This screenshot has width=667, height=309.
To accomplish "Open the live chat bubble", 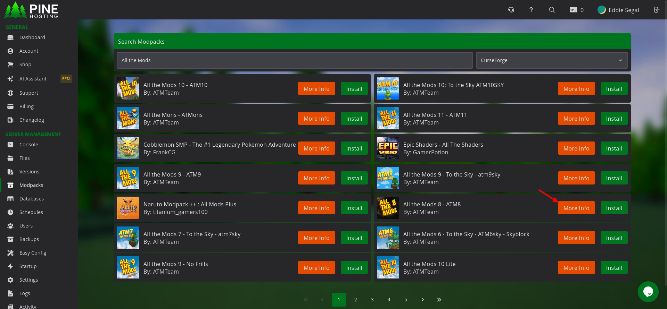I will point(648,292).
